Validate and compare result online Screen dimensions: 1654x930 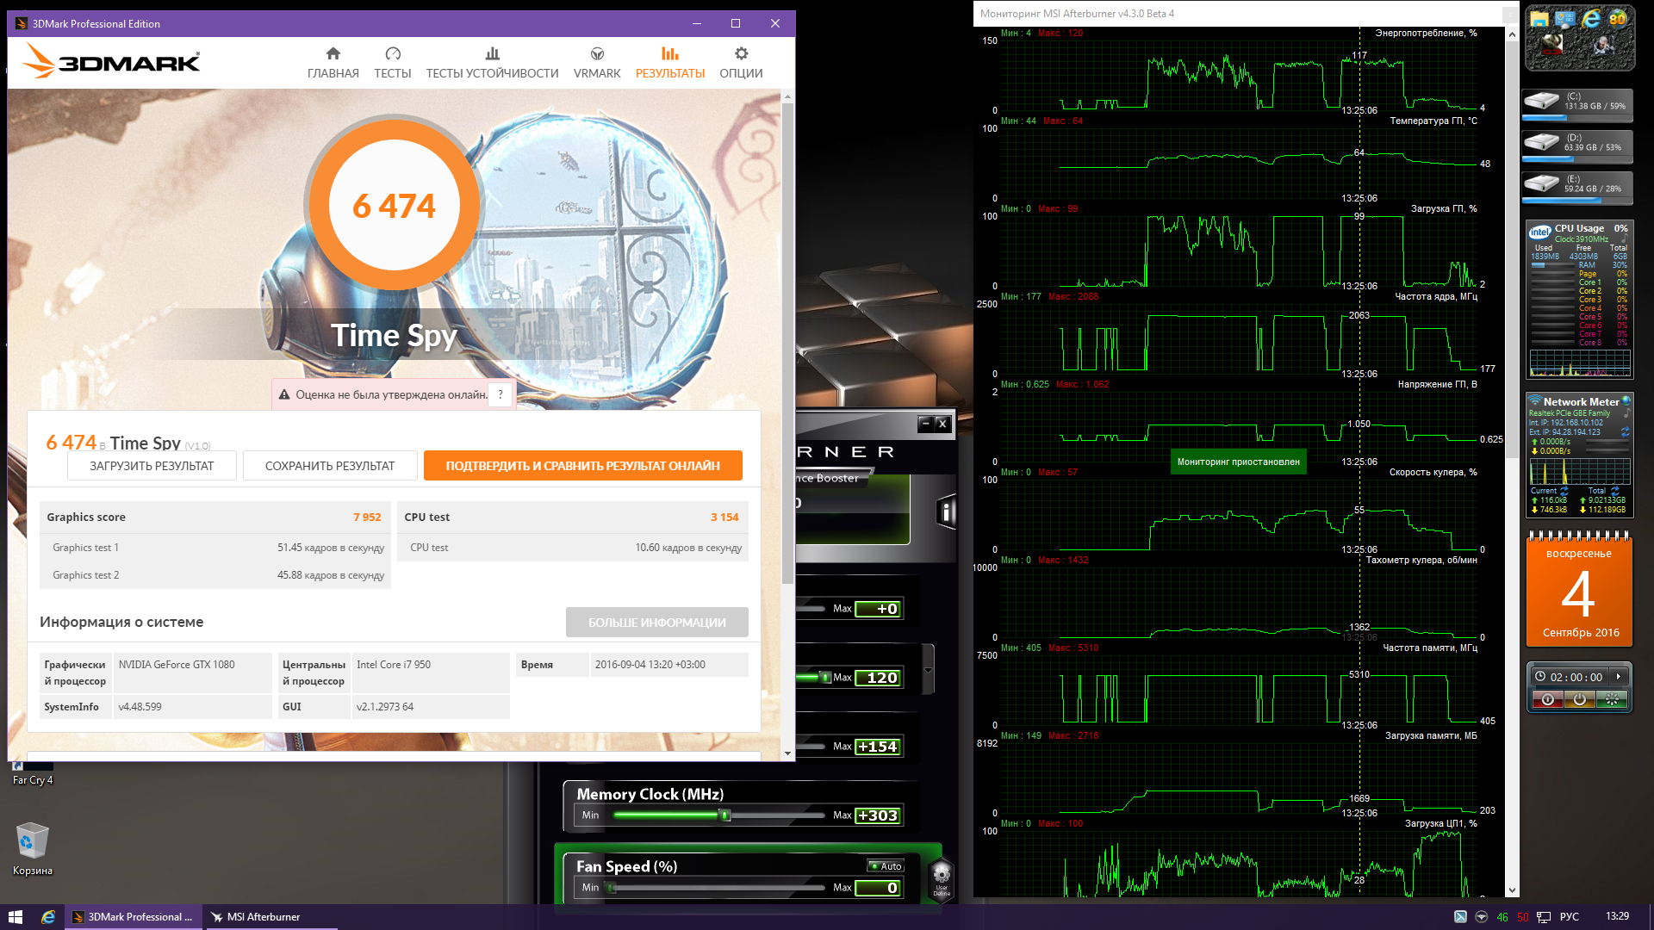click(582, 466)
